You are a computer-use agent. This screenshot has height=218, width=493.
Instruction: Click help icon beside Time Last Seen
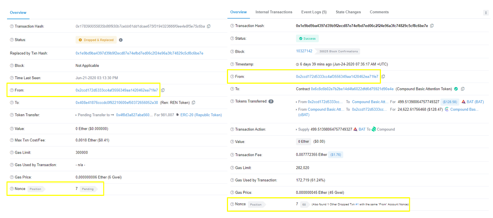click(12, 78)
